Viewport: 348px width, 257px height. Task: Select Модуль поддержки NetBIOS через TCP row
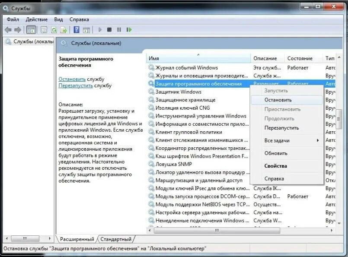coord(242,204)
